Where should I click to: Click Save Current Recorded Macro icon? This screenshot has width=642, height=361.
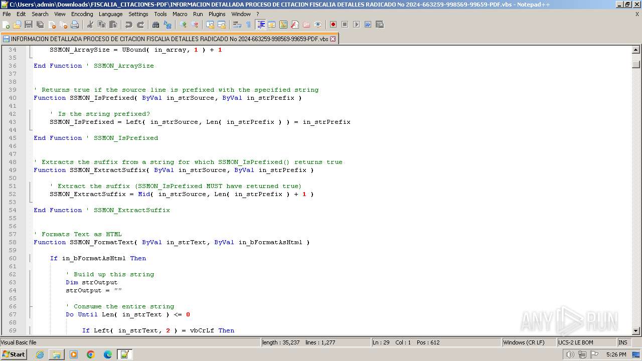tap(379, 25)
